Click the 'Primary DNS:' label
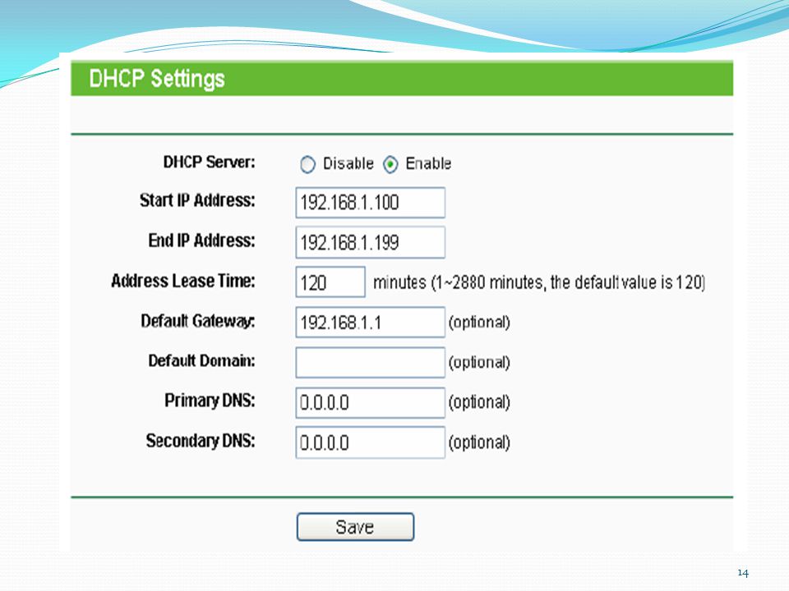789x591 pixels. coord(210,401)
